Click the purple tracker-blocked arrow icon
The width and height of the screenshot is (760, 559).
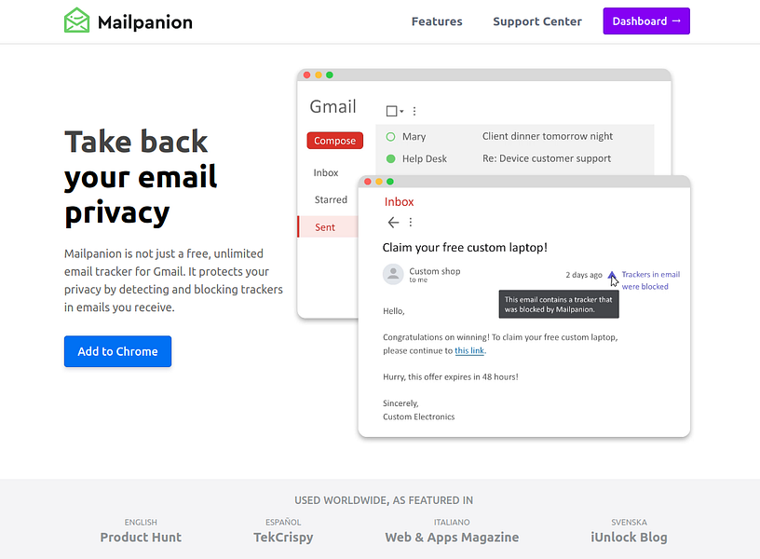click(x=612, y=276)
